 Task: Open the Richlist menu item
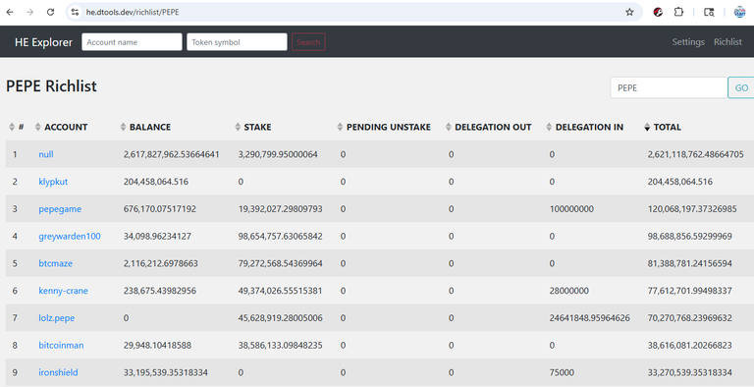(x=727, y=42)
